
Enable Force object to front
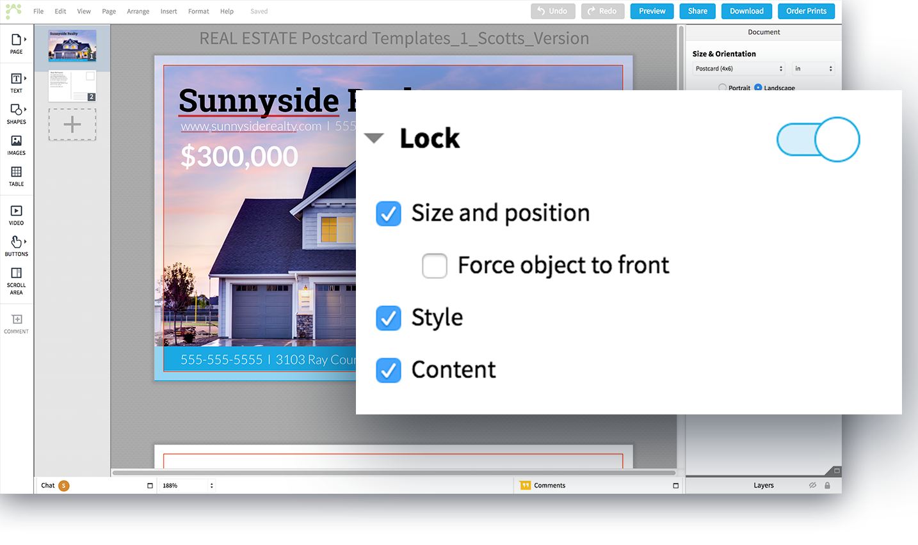[435, 265]
